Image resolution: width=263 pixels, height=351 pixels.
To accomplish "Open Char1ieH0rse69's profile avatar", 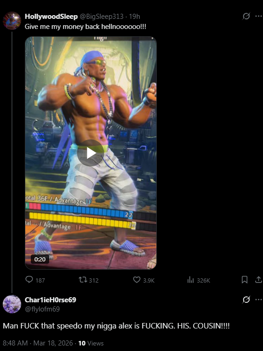I will [x=12, y=304].
